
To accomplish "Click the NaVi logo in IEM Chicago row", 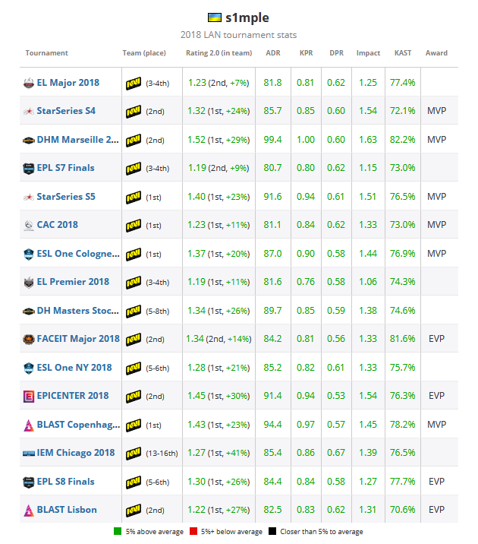I will [x=134, y=453].
